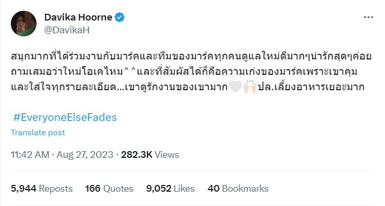View the 282.3K Views analytics
The width and height of the screenshot is (385, 206).
point(150,155)
